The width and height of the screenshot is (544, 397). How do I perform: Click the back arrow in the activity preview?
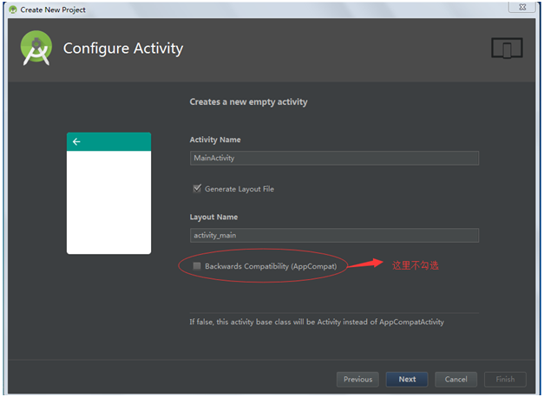tap(76, 141)
